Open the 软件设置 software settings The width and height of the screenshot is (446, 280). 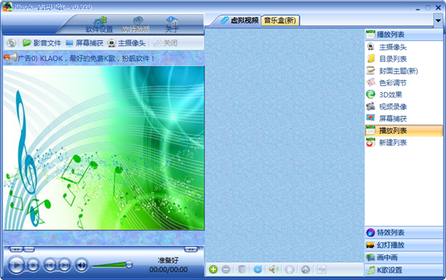(100, 25)
